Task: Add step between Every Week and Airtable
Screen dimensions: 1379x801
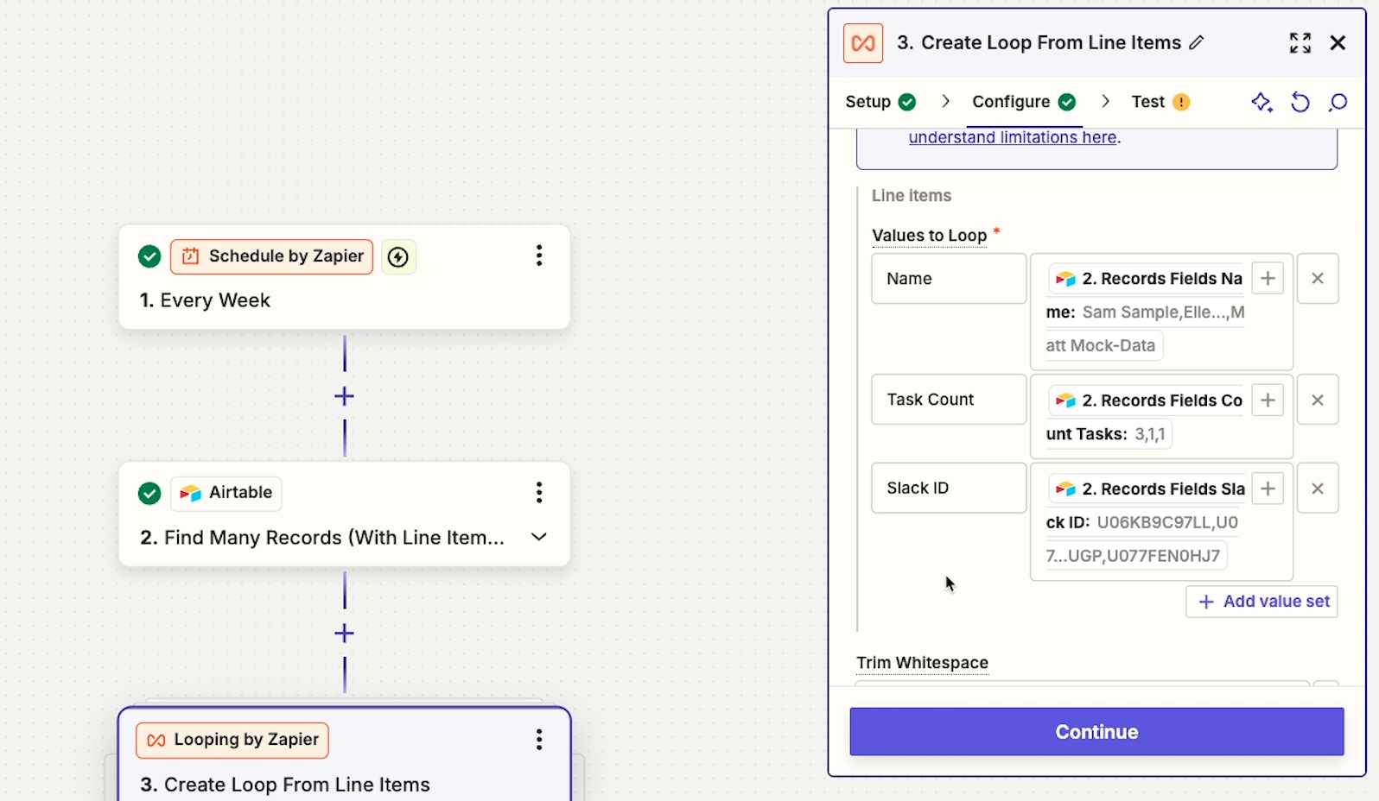Action: coord(345,396)
